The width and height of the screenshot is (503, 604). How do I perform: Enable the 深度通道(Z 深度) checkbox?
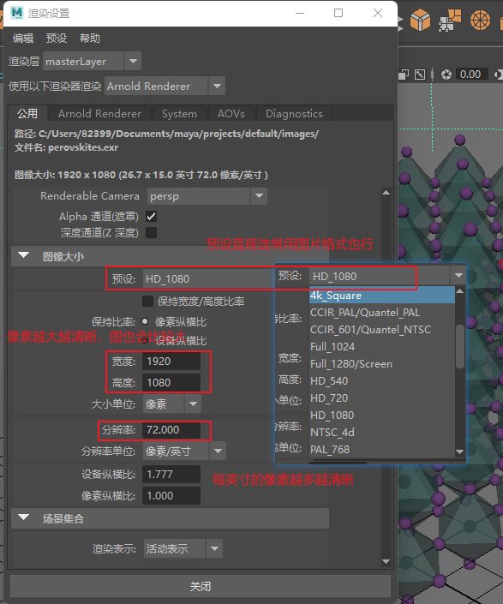coord(152,233)
